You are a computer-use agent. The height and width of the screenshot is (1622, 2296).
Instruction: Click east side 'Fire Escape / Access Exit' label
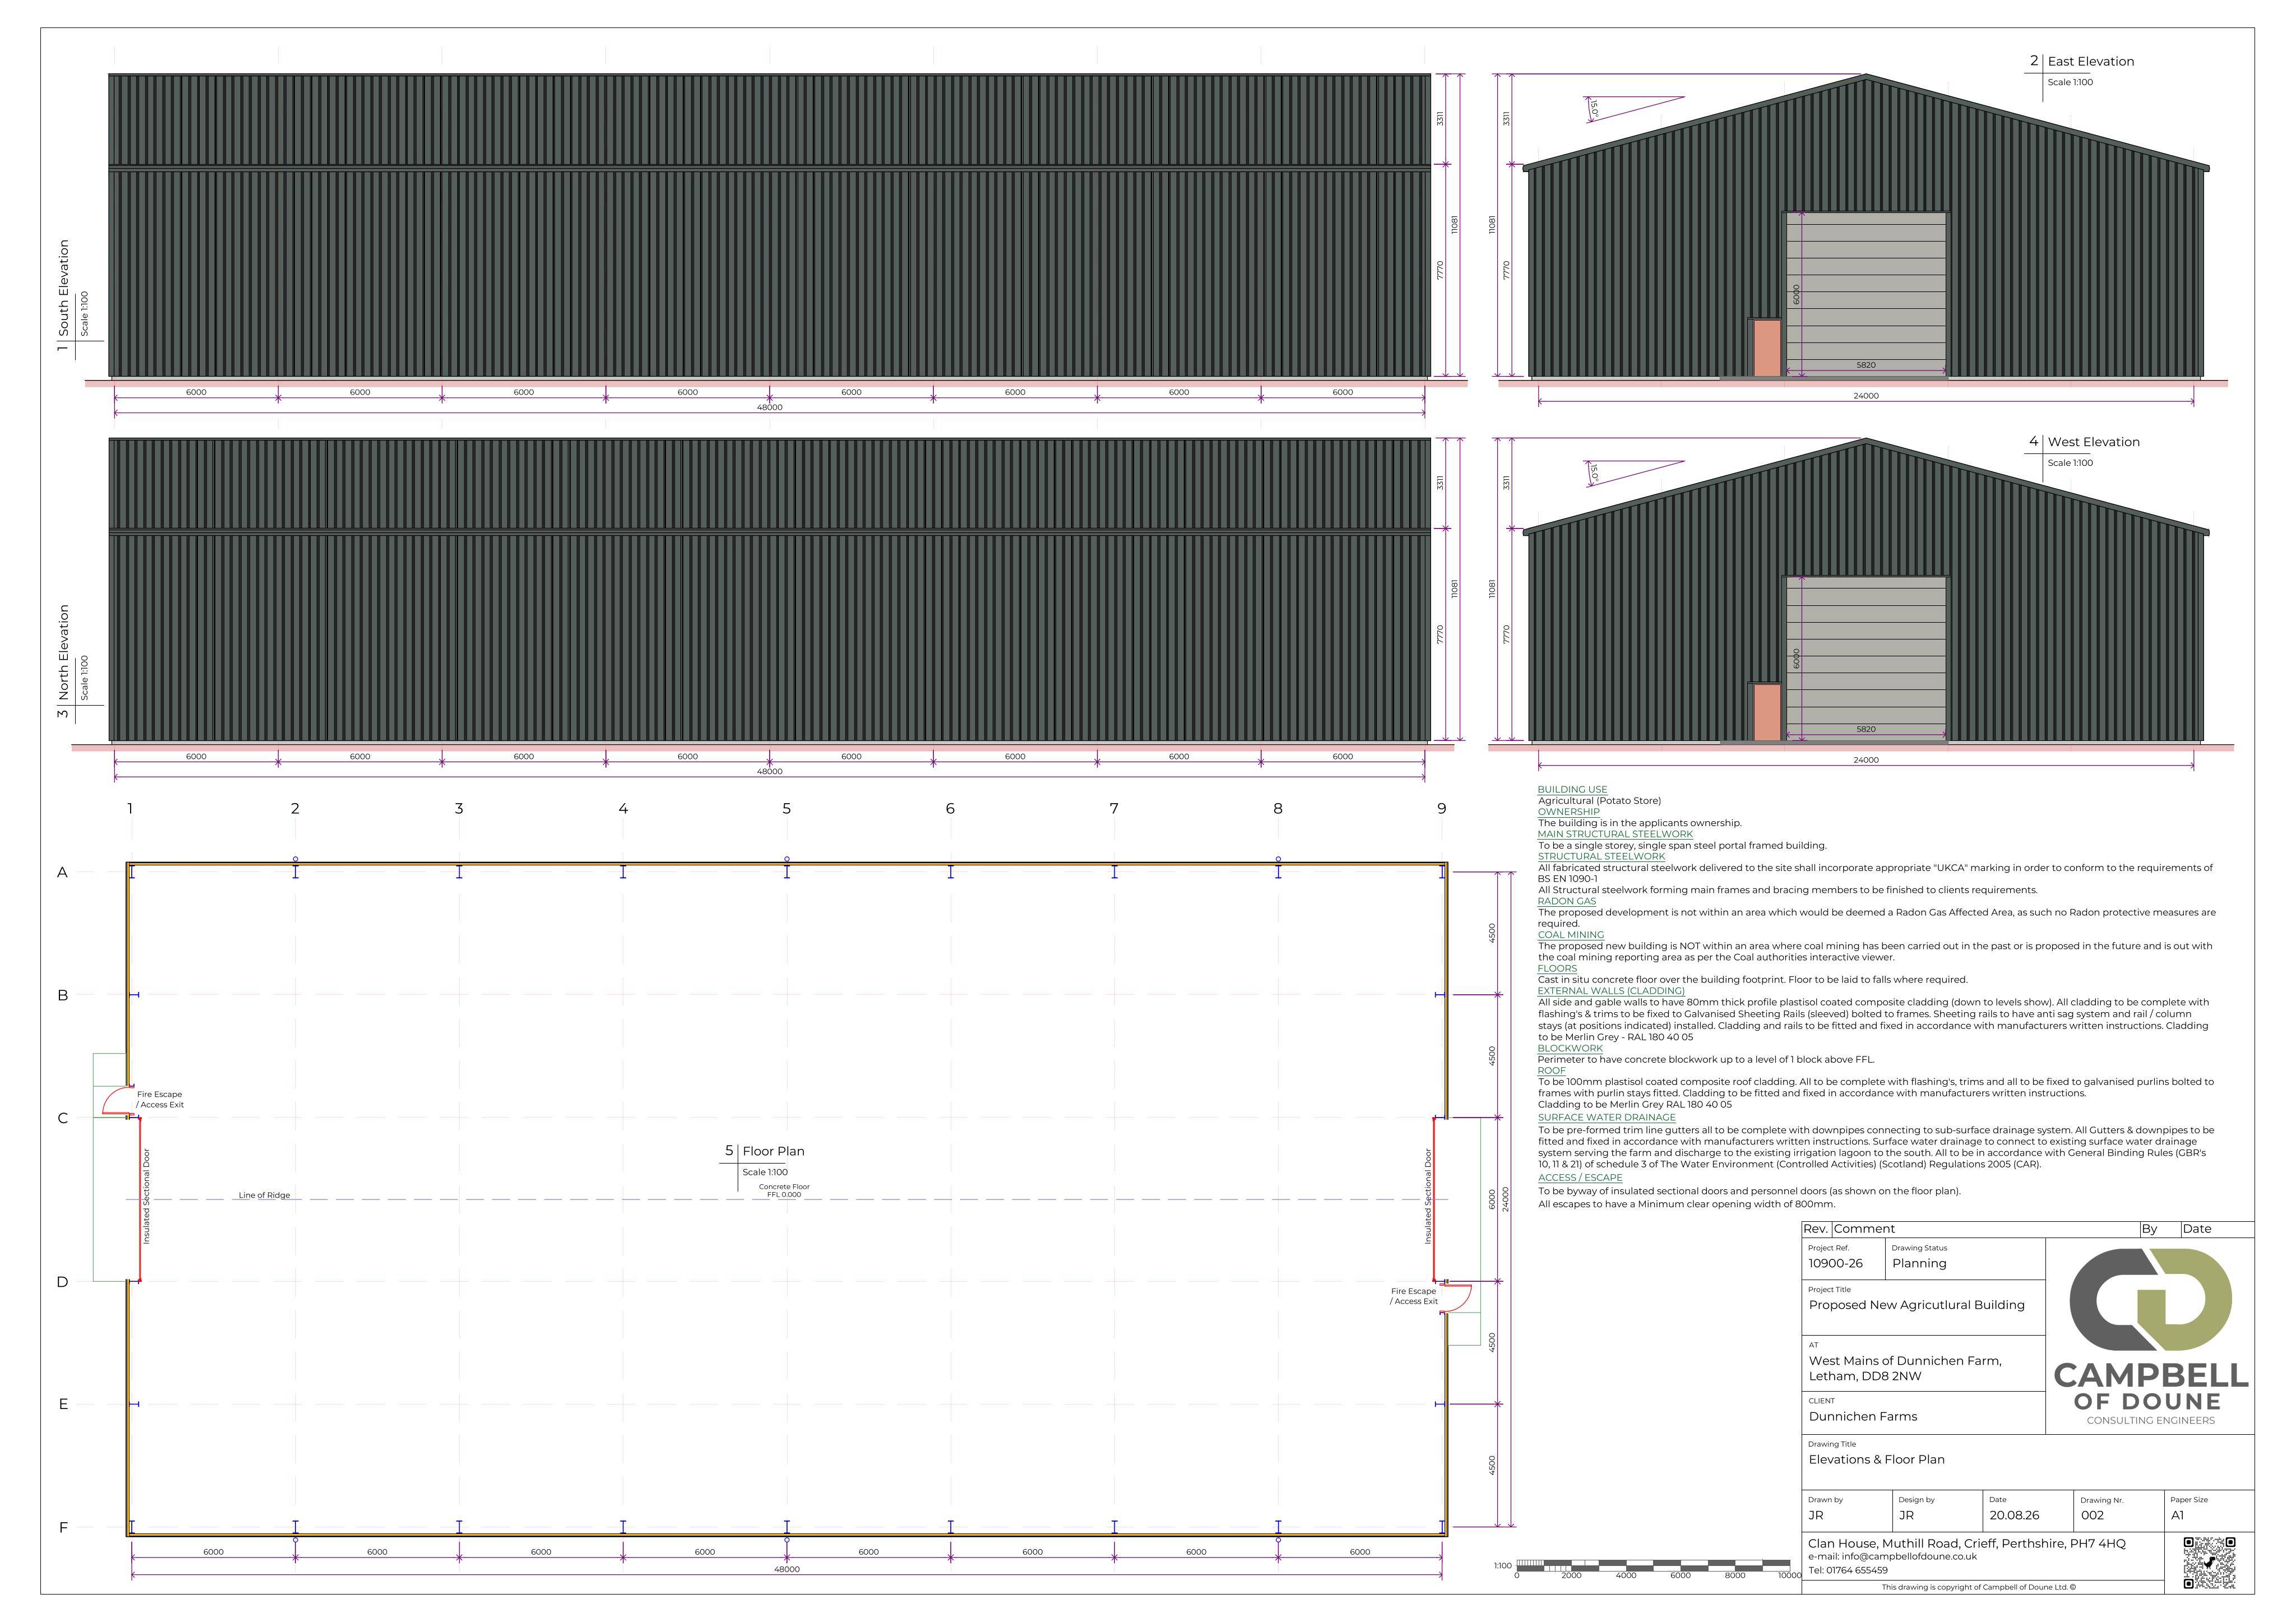point(1413,1297)
